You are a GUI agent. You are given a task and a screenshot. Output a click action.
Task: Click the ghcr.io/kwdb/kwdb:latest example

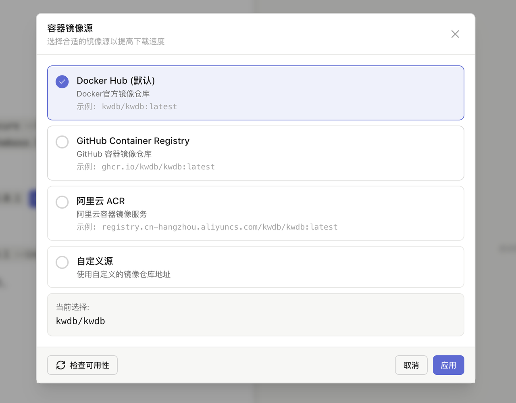[158, 167]
